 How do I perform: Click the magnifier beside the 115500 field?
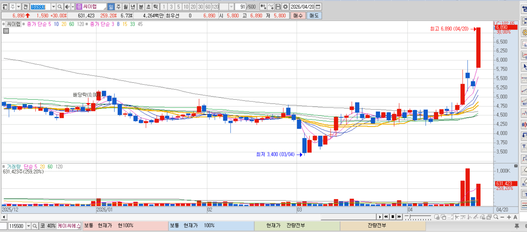tap(35, 226)
